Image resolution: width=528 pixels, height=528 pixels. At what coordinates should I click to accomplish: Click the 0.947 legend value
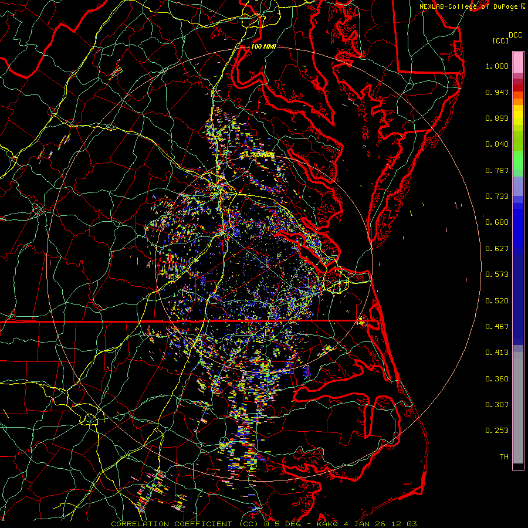point(497,92)
